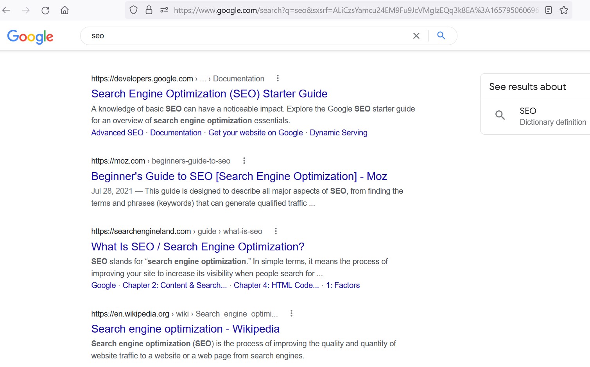Click the Google logo

(30, 37)
